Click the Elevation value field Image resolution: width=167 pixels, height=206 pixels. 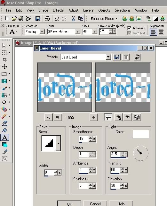115,185
